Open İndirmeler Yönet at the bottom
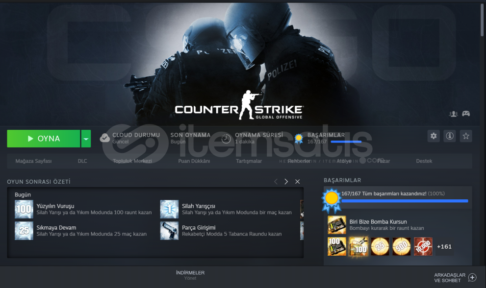The image size is (486, 288). click(190, 275)
